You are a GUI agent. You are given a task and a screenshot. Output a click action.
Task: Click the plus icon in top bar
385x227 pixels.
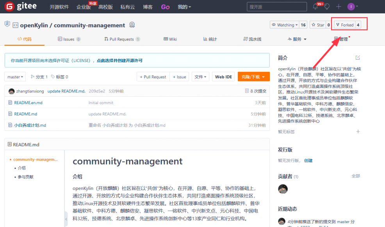339,7
